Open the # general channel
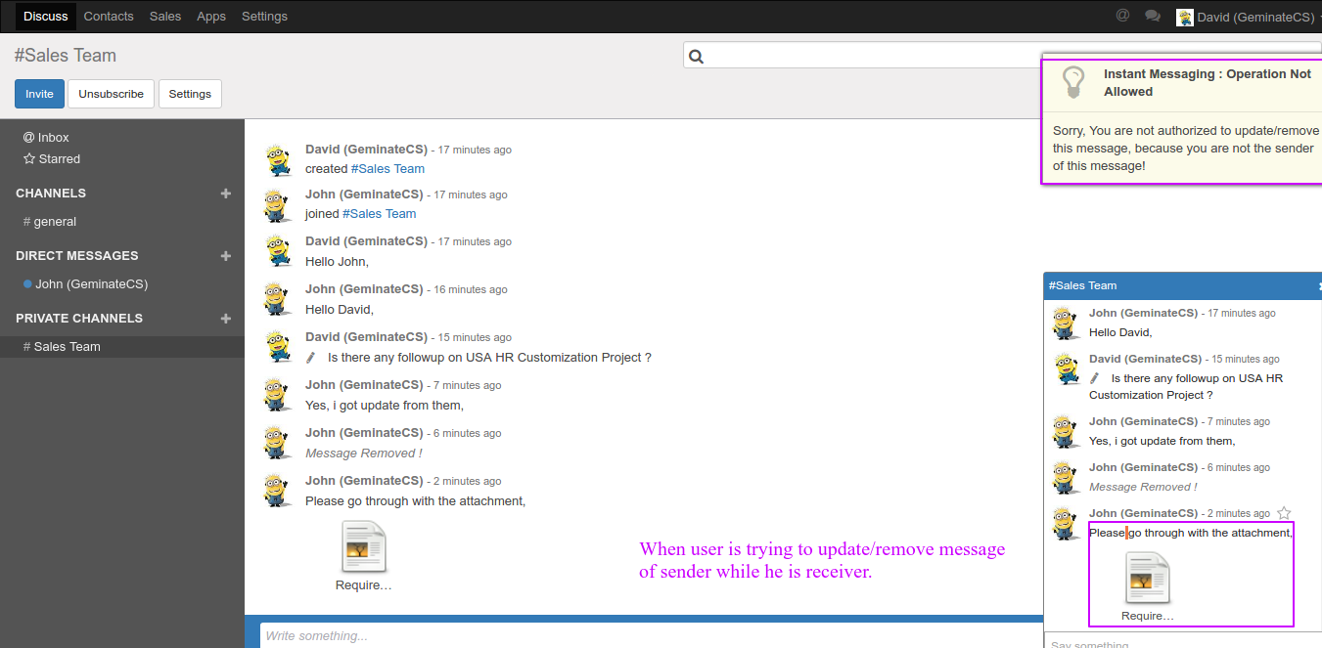The height and width of the screenshot is (648, 1322). point(50,222)
